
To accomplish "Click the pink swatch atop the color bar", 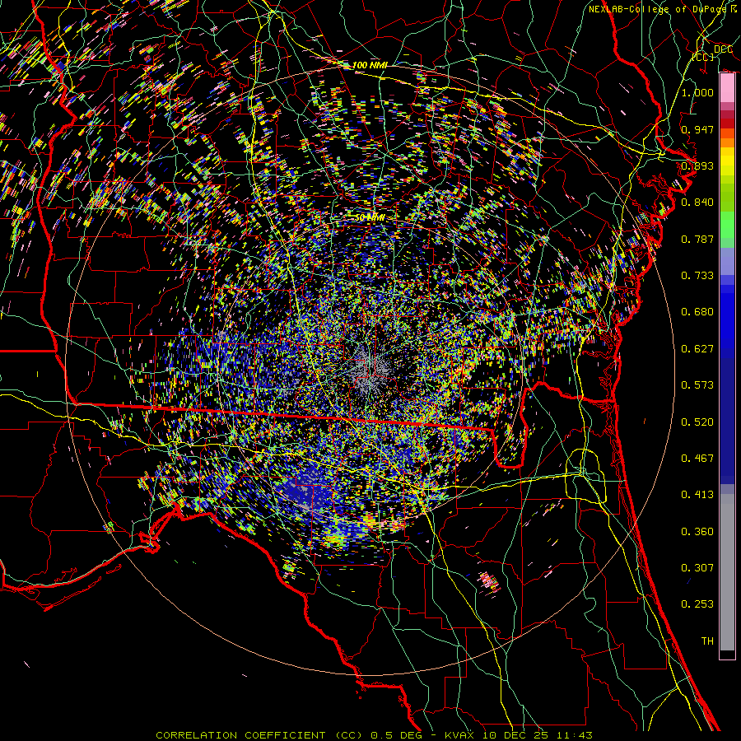I will click(727, 87).
